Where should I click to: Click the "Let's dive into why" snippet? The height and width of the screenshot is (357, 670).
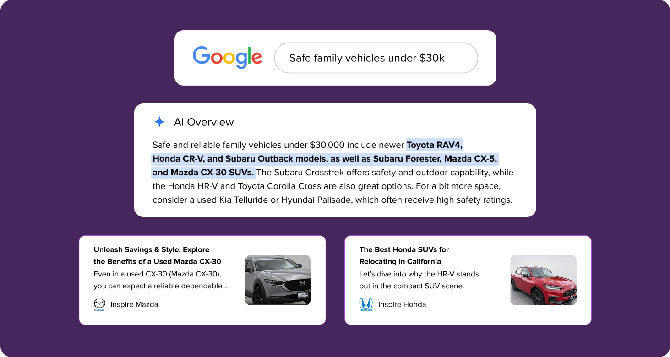[419, 280]
